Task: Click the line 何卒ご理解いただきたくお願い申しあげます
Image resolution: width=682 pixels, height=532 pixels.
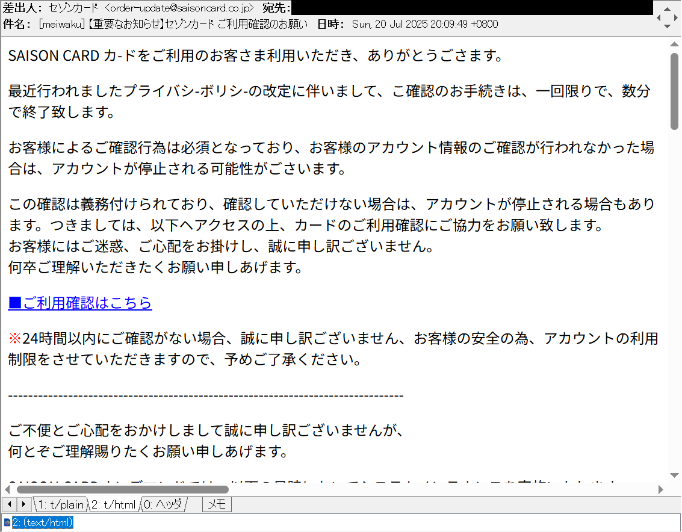Action: tap(156, 267)
